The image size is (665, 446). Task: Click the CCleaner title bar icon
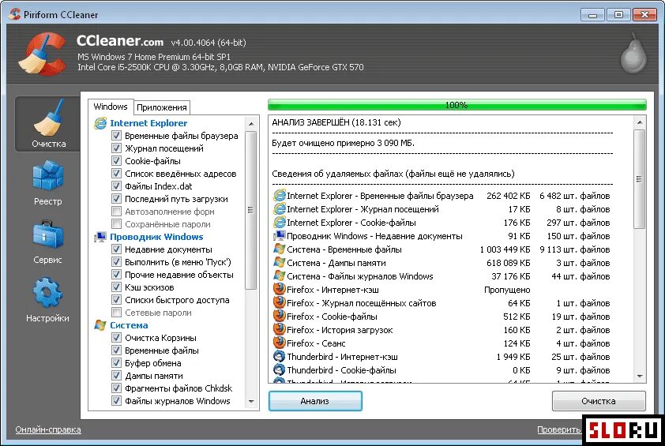tap(14, 14)
